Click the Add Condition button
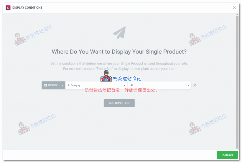 click(x=119, y=103)
